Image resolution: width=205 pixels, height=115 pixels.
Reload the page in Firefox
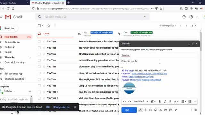[x=8, y=9]
